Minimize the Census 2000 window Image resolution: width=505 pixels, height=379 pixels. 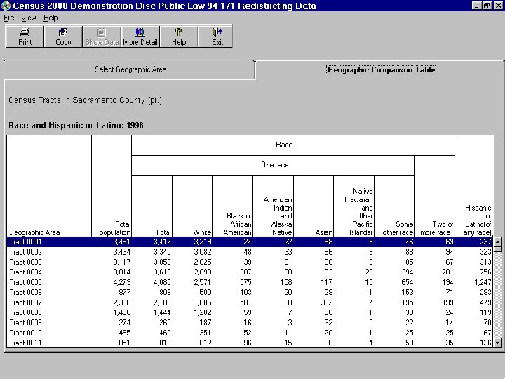tap(476, 6)
